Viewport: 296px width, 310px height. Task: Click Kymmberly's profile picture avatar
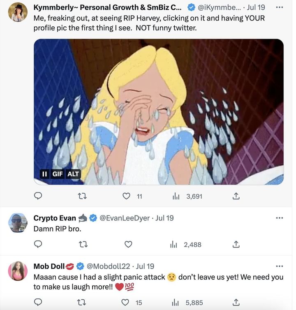18,12
